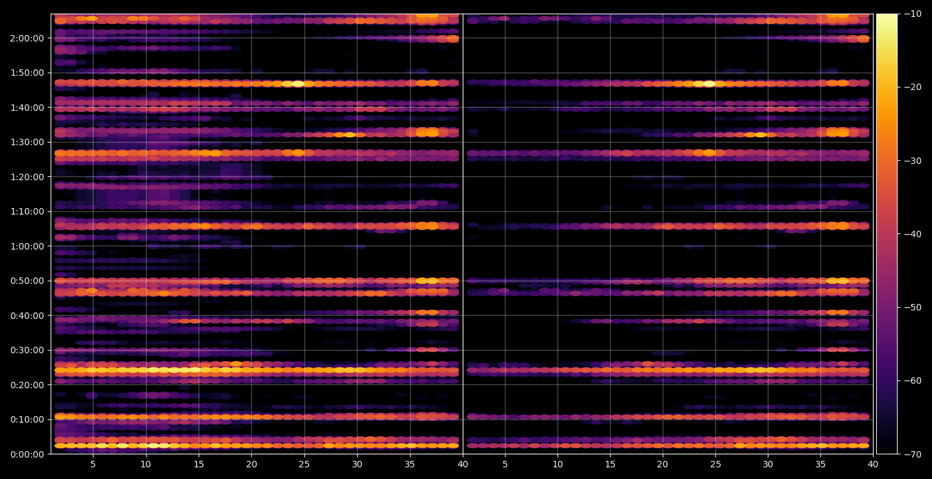932x479 pixels.
Task: Click the −50 colorbar label
Action: [912, 307]
